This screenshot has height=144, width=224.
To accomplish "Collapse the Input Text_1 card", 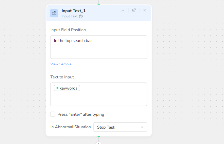I will (x=123, y=10).
